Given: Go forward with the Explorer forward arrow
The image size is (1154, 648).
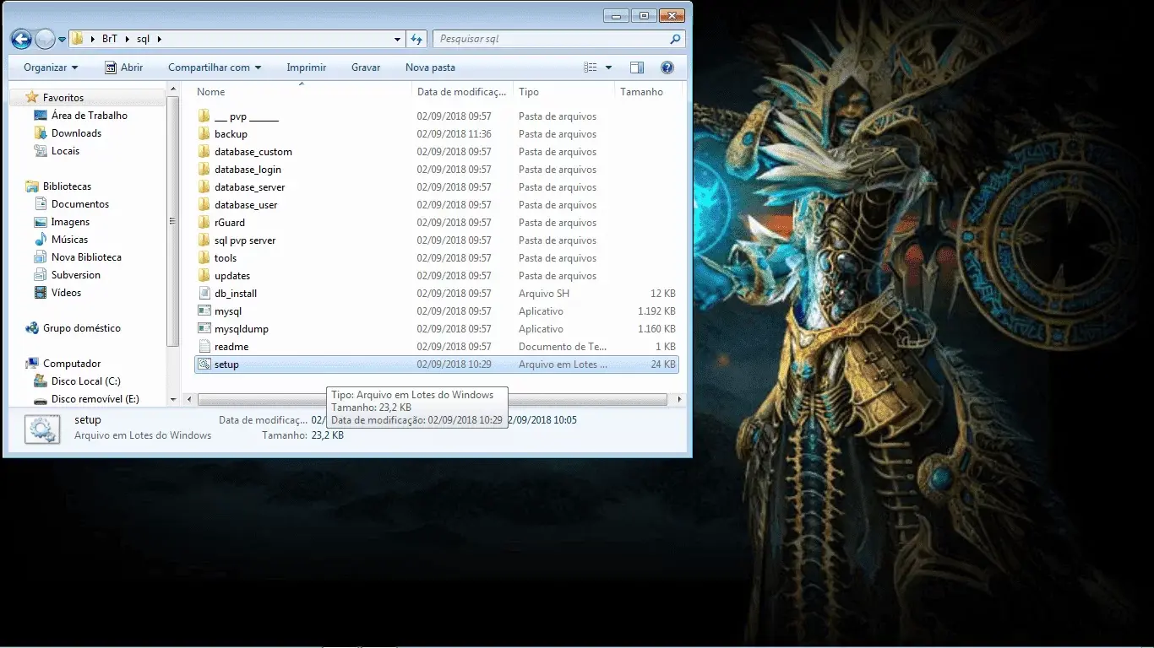Looking at the screenshot, I should 45,39.
